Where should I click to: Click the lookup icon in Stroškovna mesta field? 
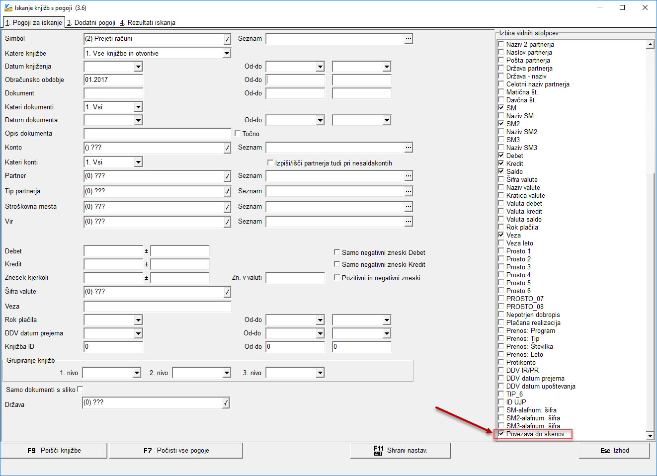[227, 207]
